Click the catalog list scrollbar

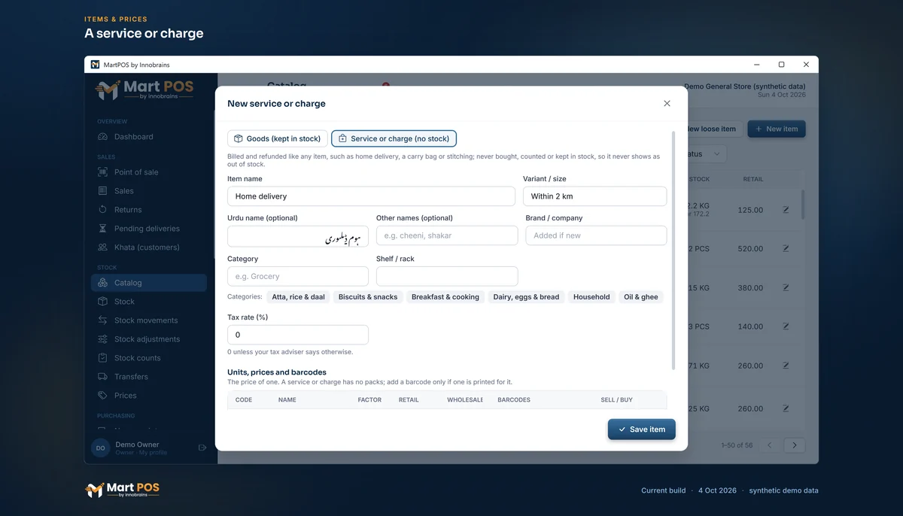(802, 205)
